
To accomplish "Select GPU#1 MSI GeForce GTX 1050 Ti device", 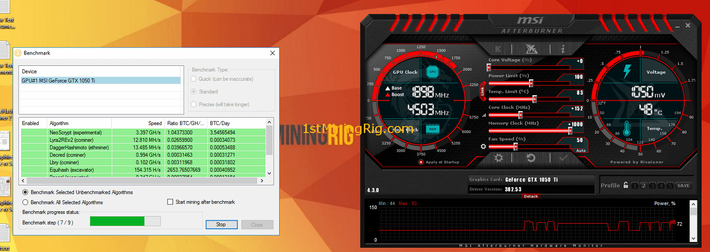I will pyautogui.click(x=100, y=80).
